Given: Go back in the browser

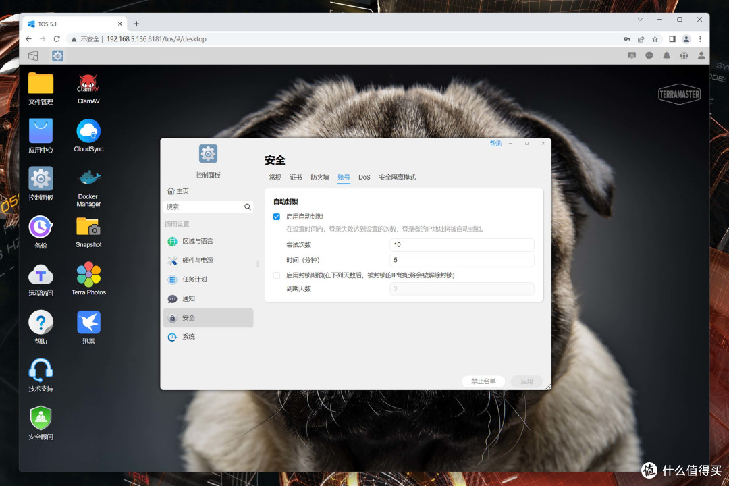Looking at the screenshot, I should 29,39.
